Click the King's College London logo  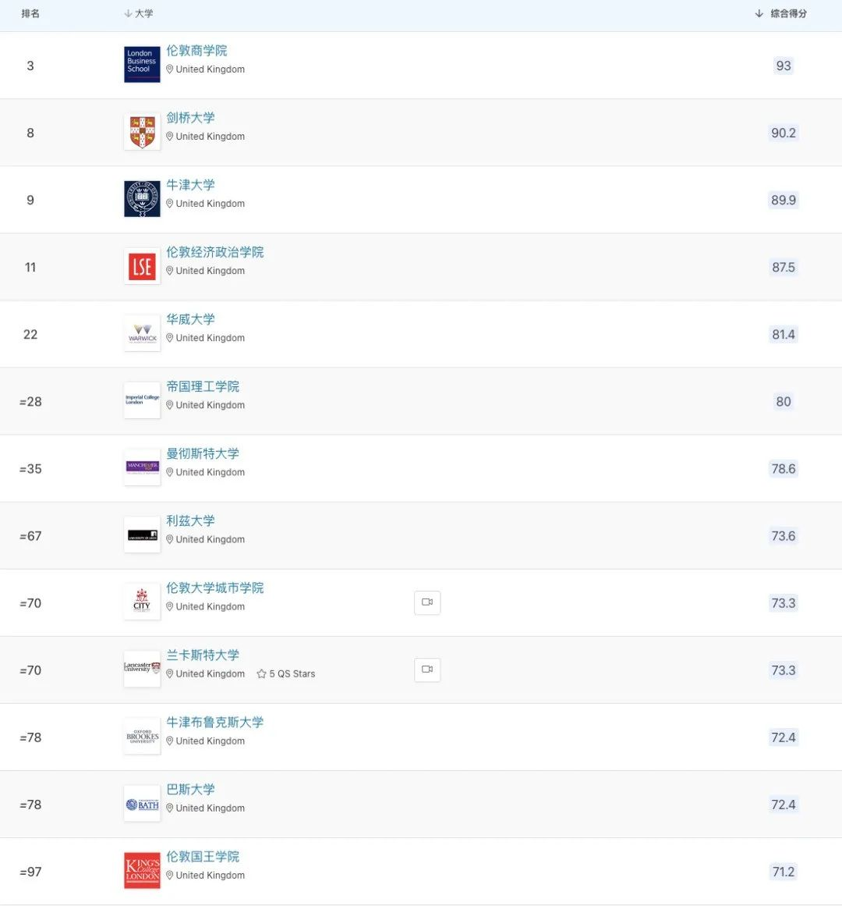pyautogui.click(x=142, y=870)
